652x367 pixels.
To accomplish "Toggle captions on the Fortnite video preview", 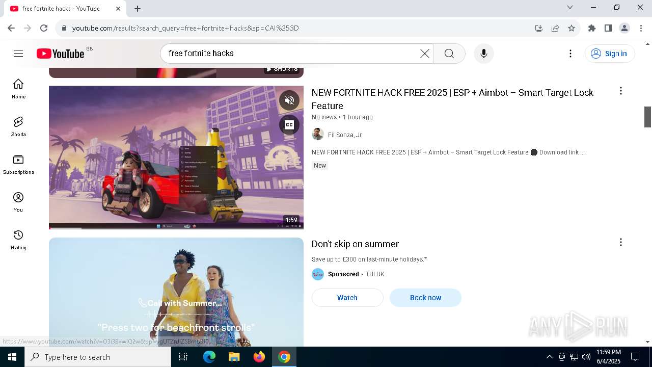I will (289, 125).
